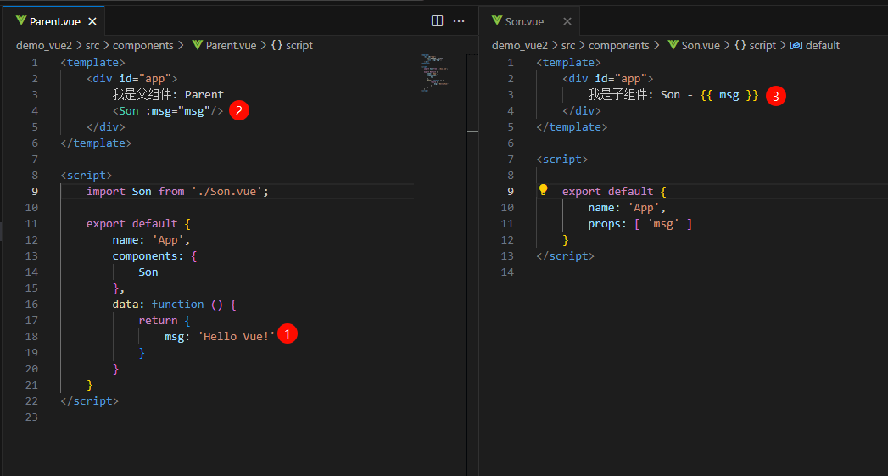Click the lightbulb code action icon

tap(544, 191)
